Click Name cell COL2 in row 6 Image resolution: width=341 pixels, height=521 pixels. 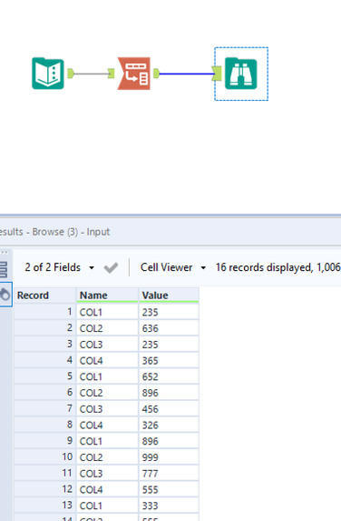pyautogui.click(x=107, y=393)
